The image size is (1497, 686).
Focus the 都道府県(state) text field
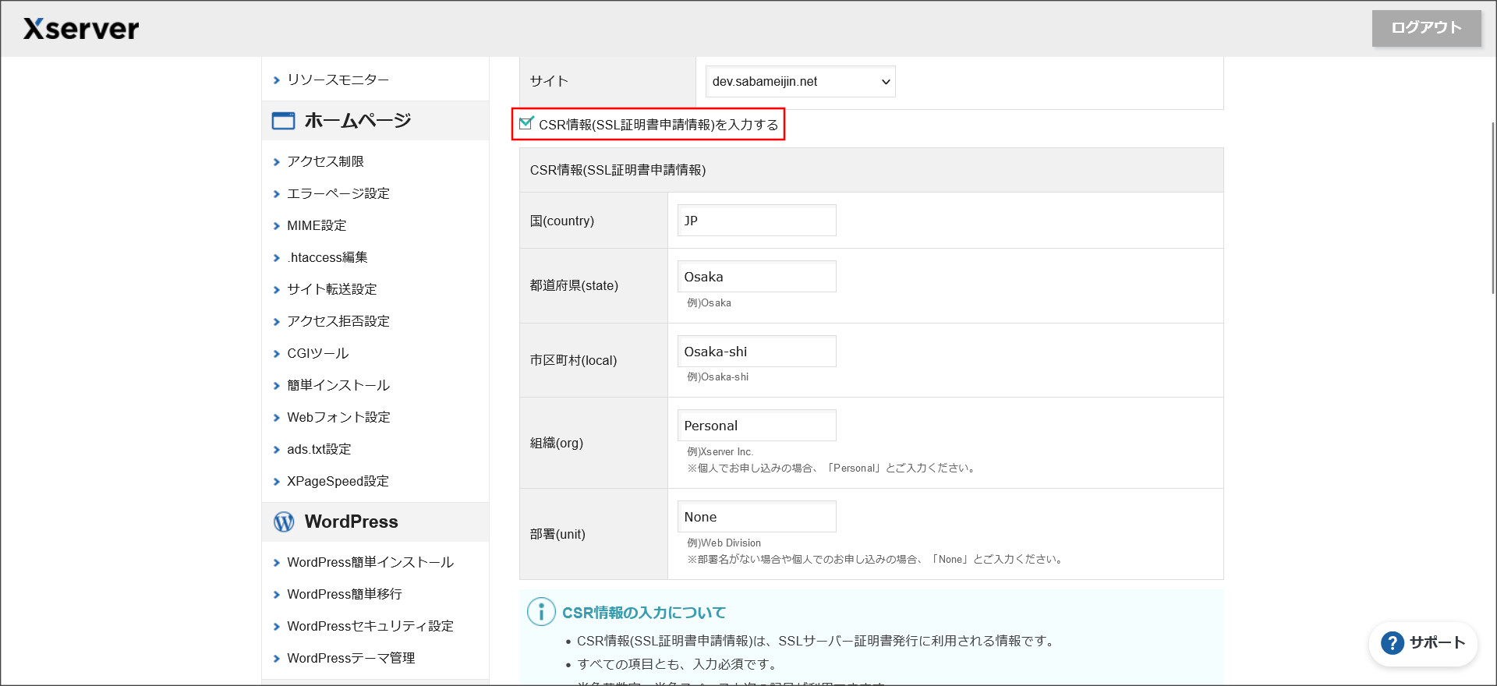pos(756,277)
